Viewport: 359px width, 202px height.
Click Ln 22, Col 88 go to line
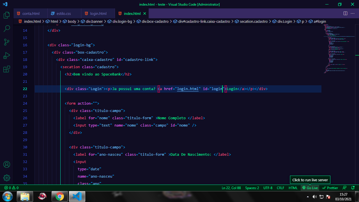(231, 188)
